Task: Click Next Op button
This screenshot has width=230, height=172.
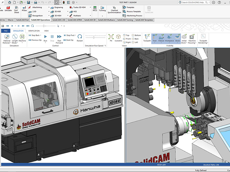Action: (x=69, y=40)
